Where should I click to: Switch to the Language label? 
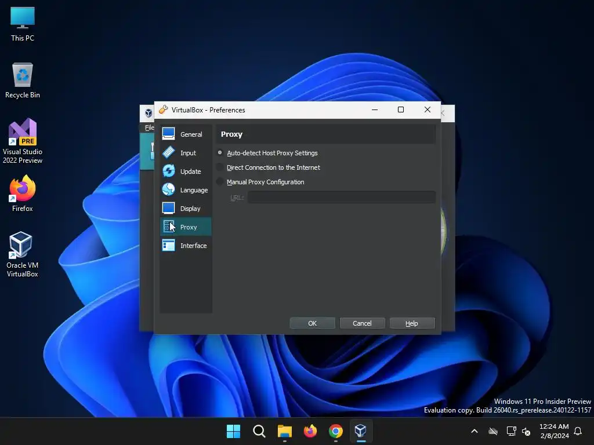pos(194,190)
